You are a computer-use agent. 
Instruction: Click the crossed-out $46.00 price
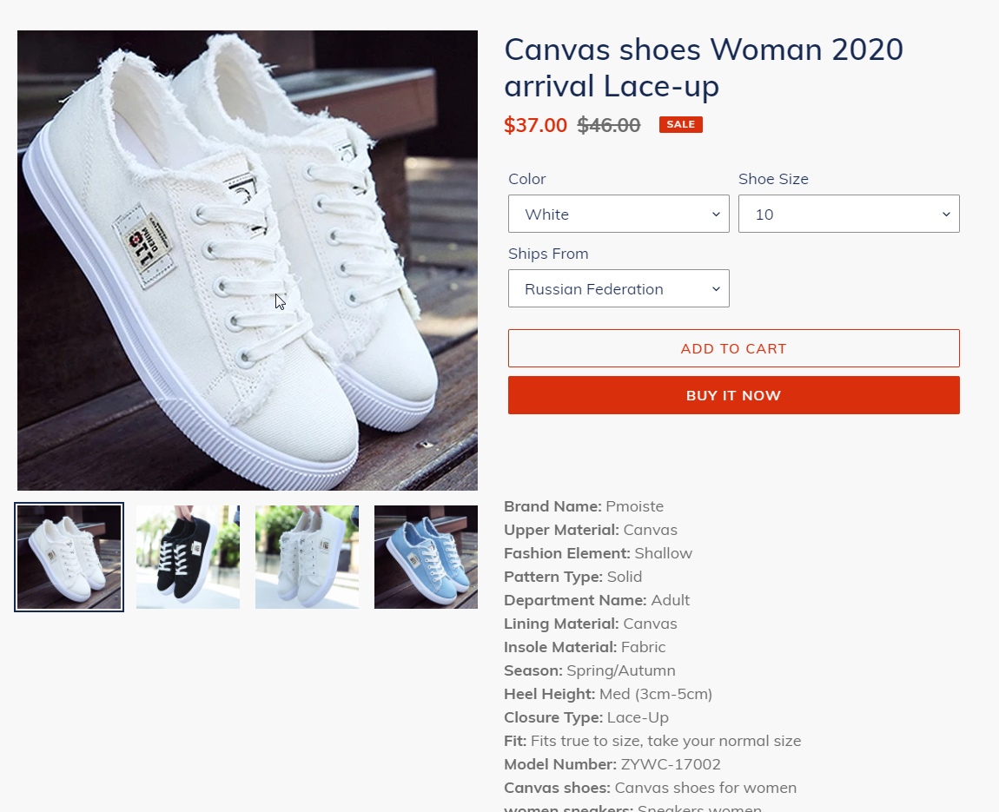(609, 125)
